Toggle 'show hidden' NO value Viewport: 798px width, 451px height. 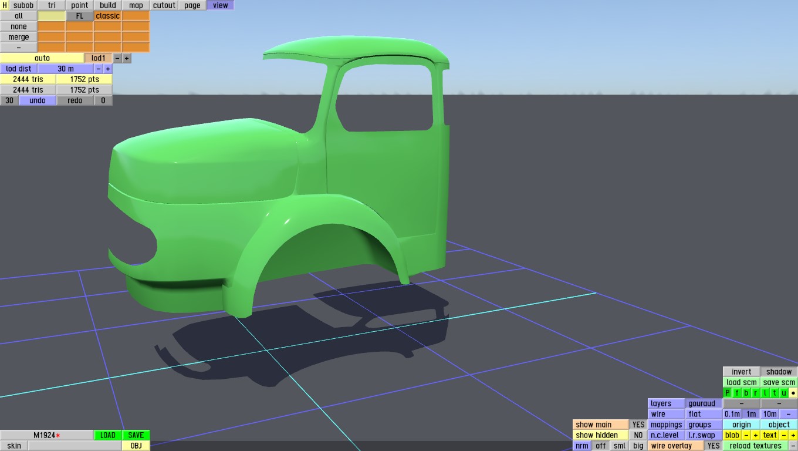pos(638,435)
